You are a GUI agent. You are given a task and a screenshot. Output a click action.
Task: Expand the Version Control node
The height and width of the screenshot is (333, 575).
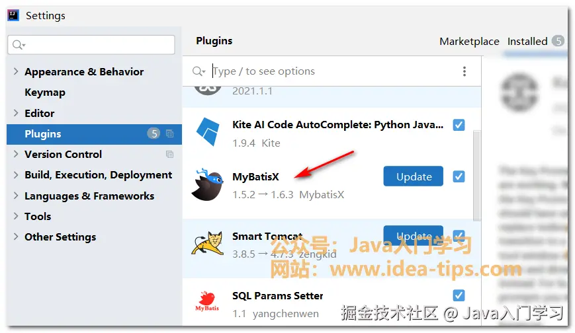tap(16, 154)
